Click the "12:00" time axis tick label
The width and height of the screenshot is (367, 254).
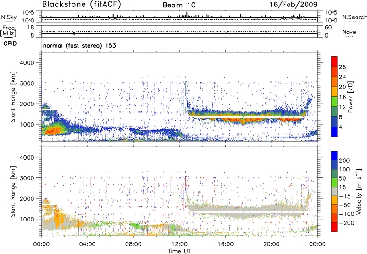[x=179, y=244]
